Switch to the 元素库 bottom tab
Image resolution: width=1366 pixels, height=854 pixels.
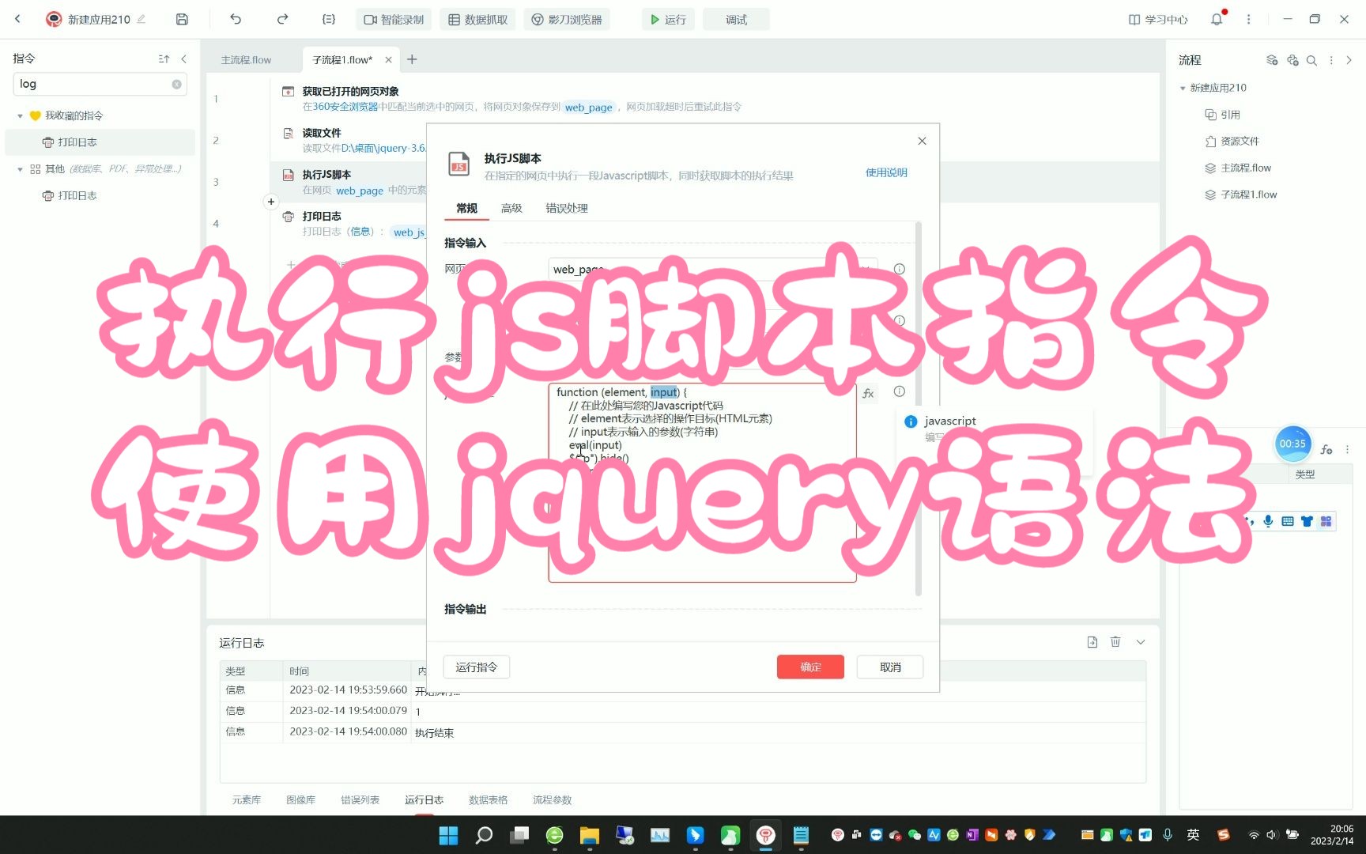coord(246,800)
